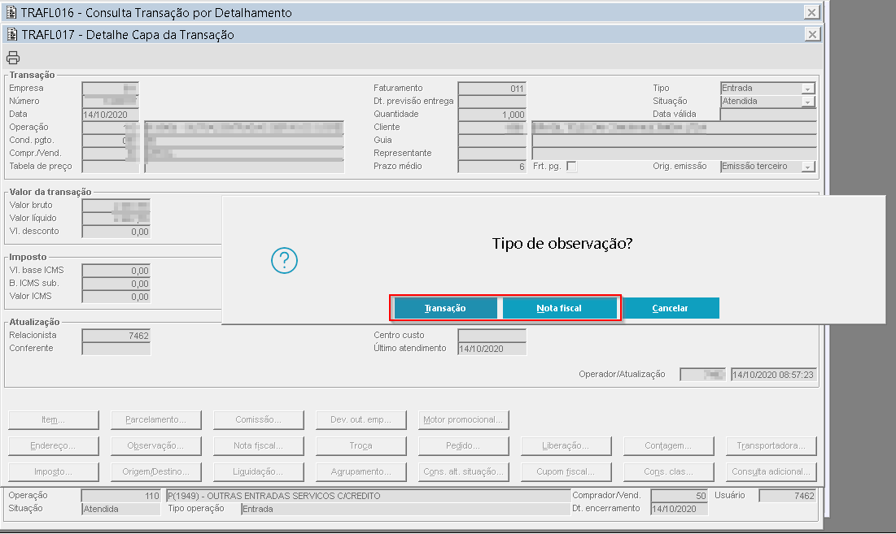Click the printer icon in toolbar
Screen dimensions: 896x534
(x=13, y=58)
